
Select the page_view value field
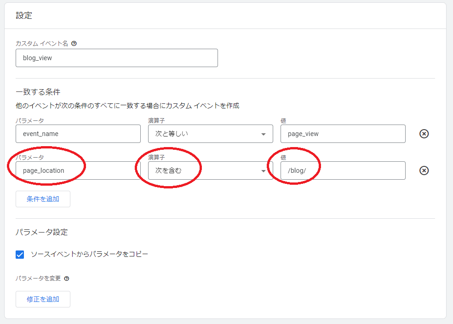tap(343, 134)
